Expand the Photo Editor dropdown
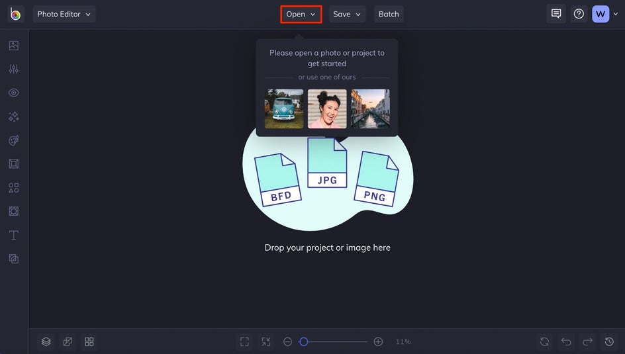Viewport: 625px width, 354px height. click(64, 14)
